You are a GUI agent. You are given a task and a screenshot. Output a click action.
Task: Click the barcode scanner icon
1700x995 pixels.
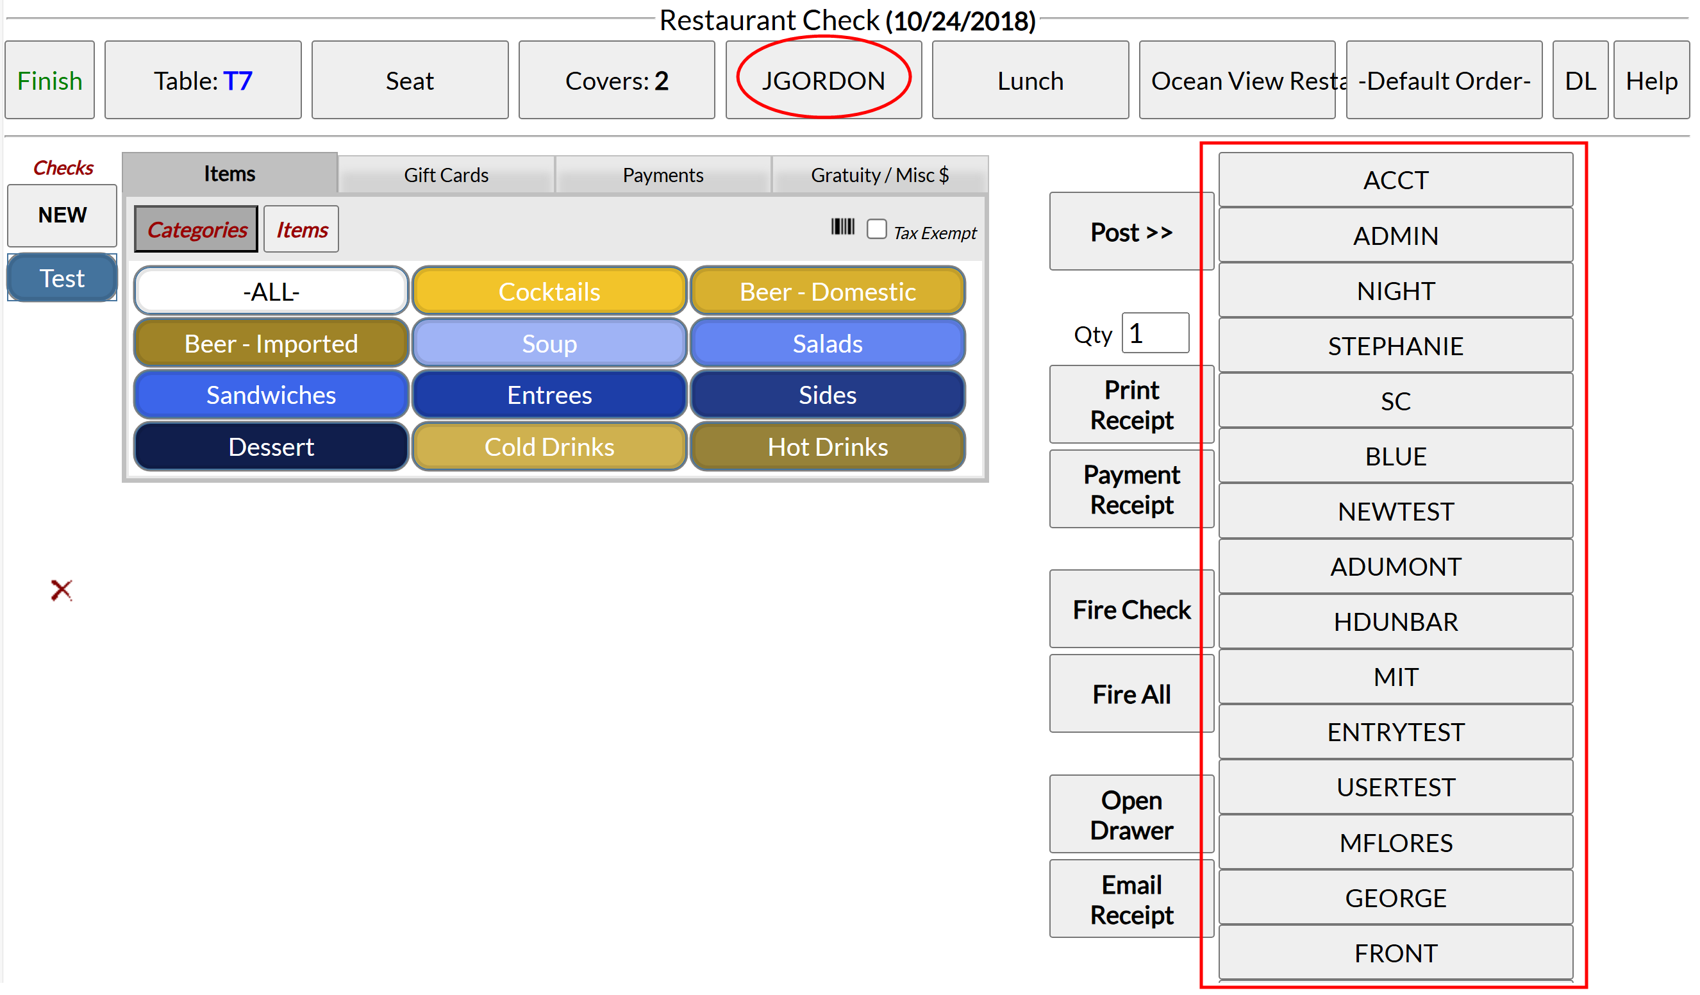[842, 228]
